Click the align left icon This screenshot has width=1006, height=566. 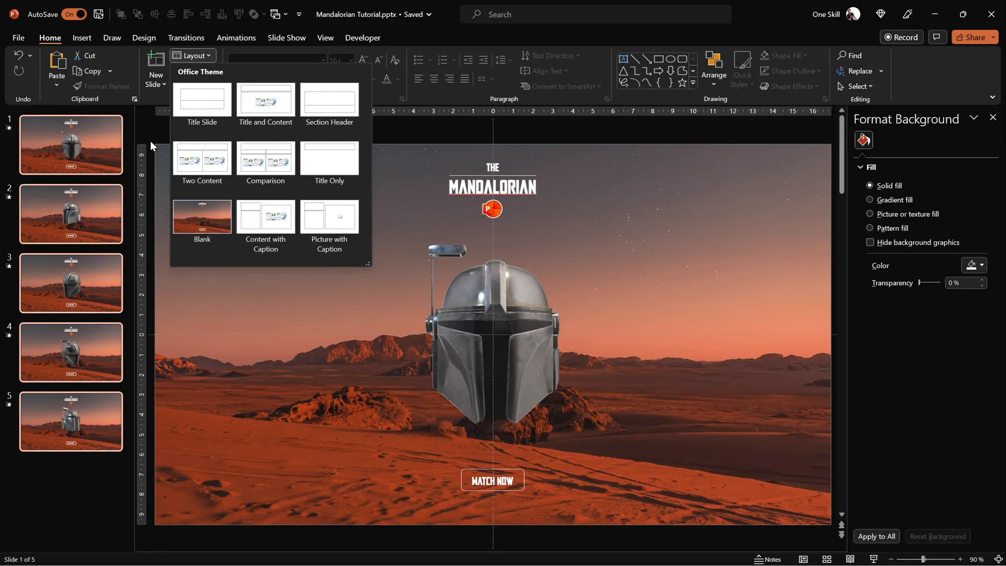(418, 79)
